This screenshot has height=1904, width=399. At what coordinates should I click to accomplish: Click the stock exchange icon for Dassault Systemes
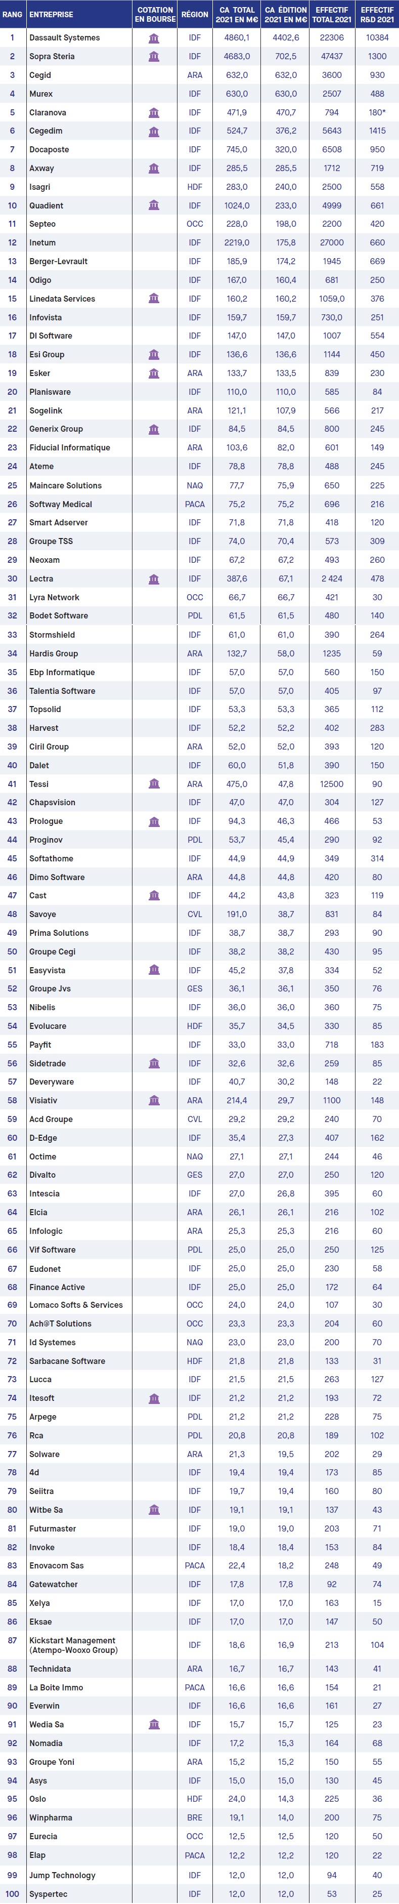click(154, 37)
